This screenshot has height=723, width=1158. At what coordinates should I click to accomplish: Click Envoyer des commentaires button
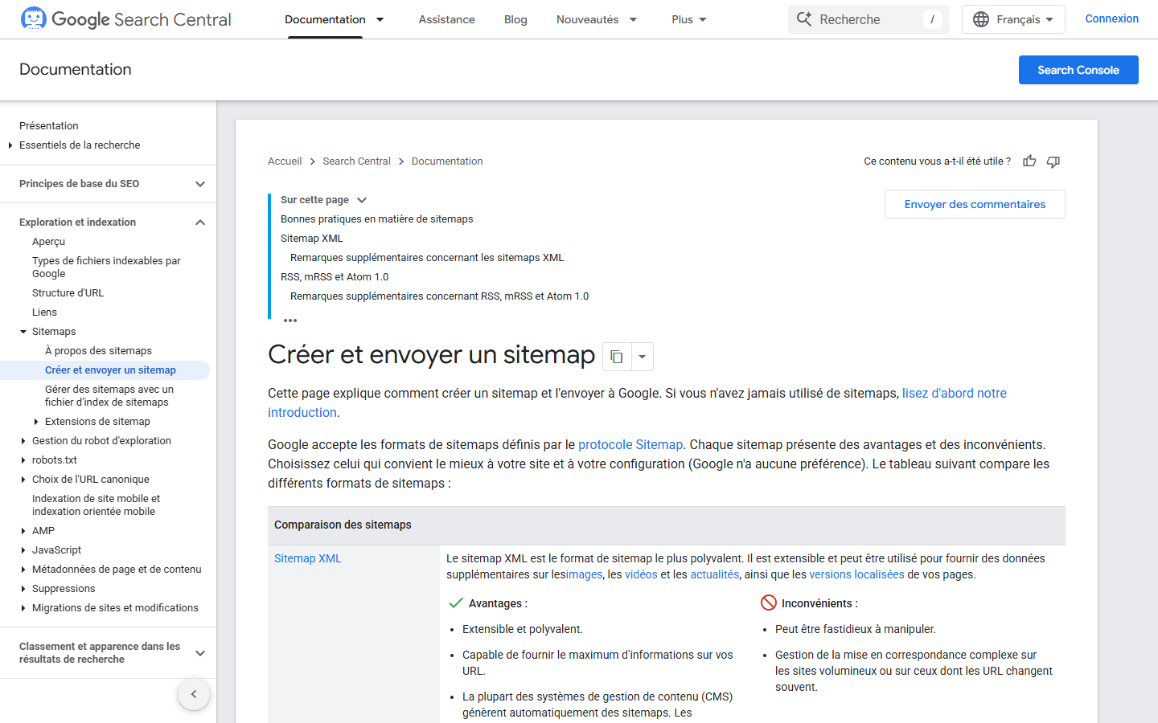tap(975, 204)
